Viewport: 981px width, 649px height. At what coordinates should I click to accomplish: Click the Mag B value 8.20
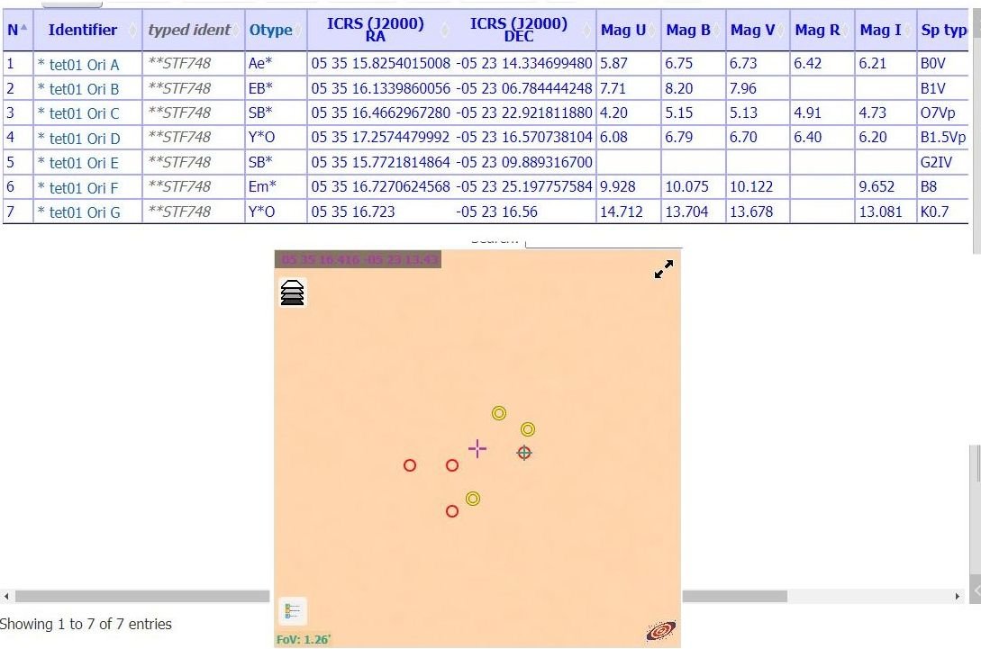[679, 88]
